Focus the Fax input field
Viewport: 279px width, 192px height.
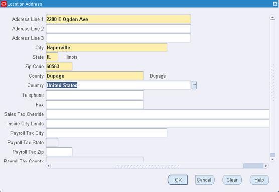94,105
